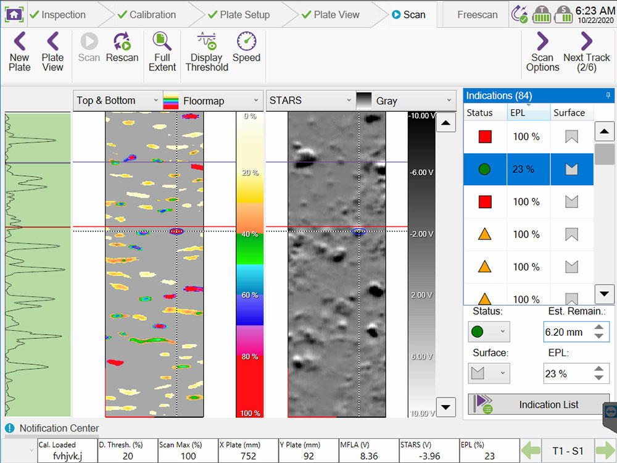
Task: Click the Home icon
Action: click(14, 14)
